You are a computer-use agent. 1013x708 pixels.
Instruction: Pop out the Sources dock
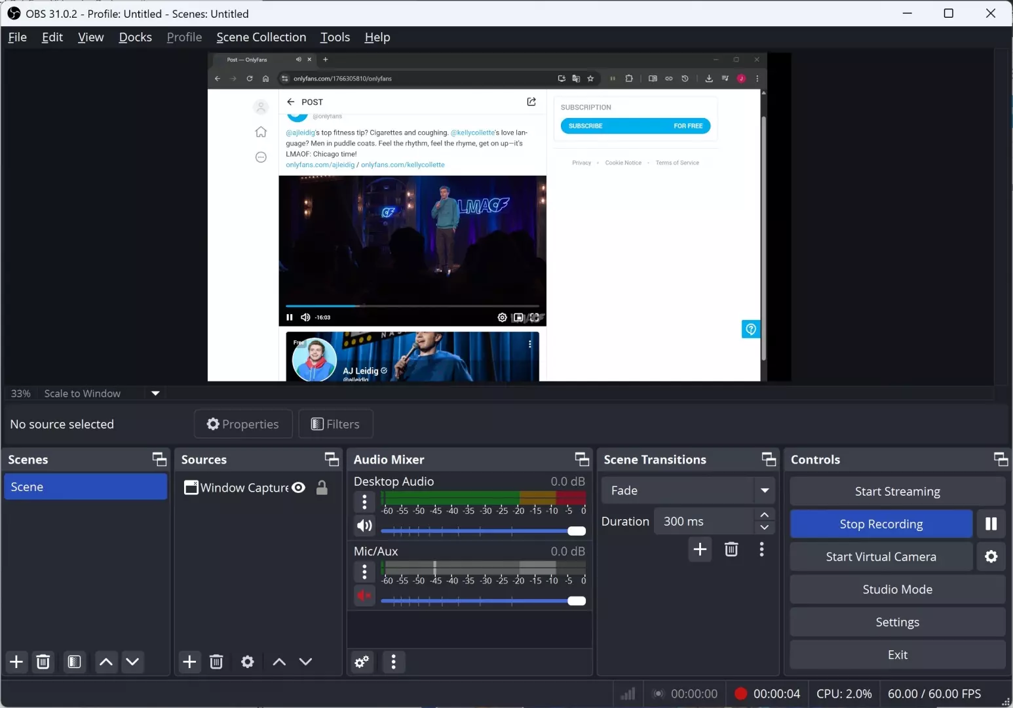tap(332, 460)
